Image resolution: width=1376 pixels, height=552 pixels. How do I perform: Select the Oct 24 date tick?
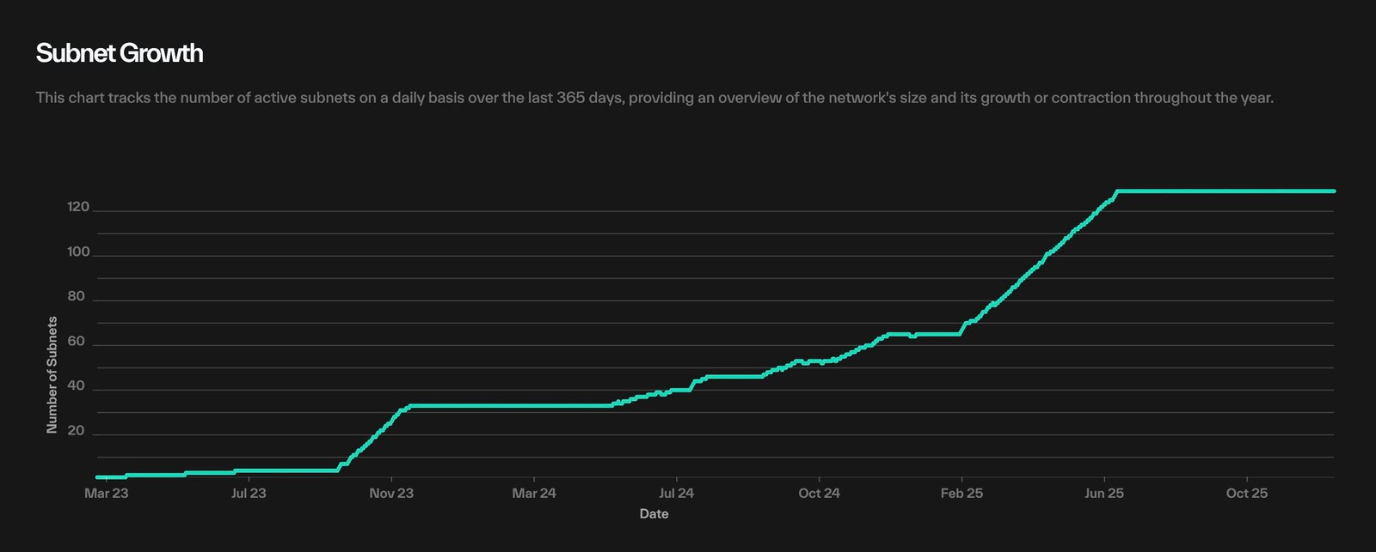point(819,493)
